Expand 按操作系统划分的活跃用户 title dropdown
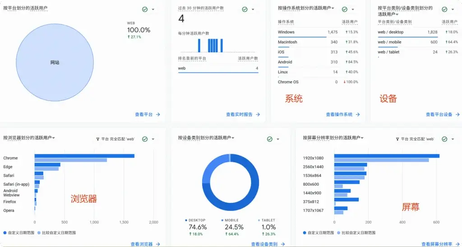 [x=333, y=8]
